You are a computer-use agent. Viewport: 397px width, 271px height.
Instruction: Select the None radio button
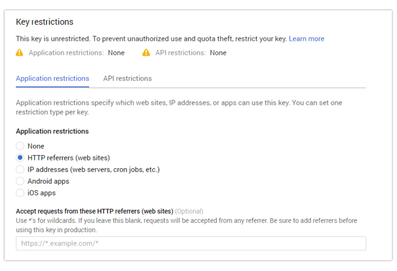click(x=20, y=146)
